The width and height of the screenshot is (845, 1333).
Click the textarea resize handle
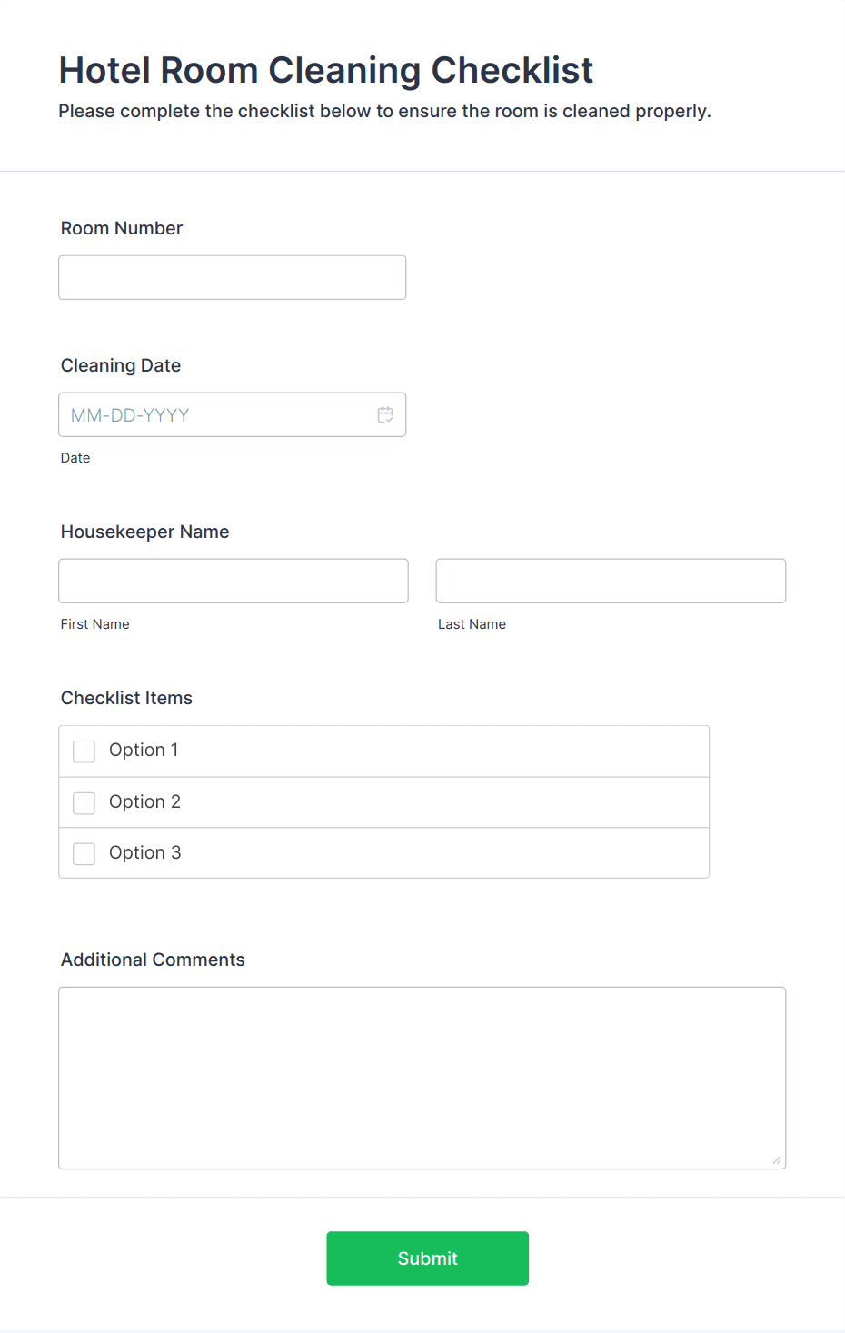click(x=779, y=1160)
